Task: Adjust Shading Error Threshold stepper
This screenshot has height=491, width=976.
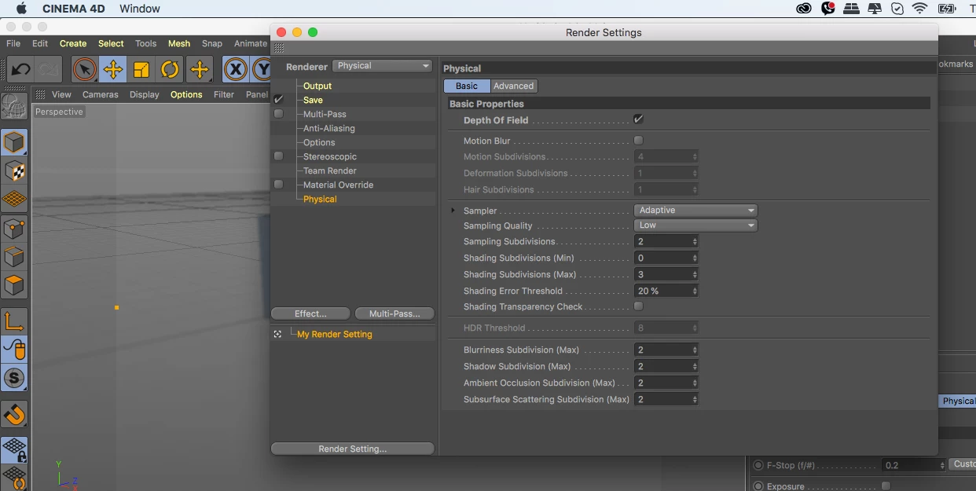Action: 695,291
